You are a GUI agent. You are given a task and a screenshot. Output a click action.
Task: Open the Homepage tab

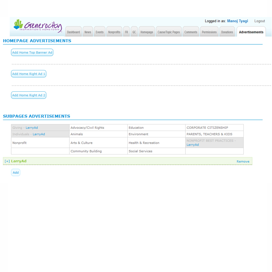coord(147,32)
